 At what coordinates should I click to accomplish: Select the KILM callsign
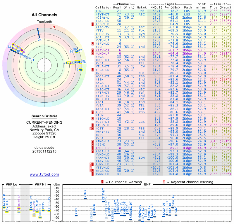(x=99, y=115)
